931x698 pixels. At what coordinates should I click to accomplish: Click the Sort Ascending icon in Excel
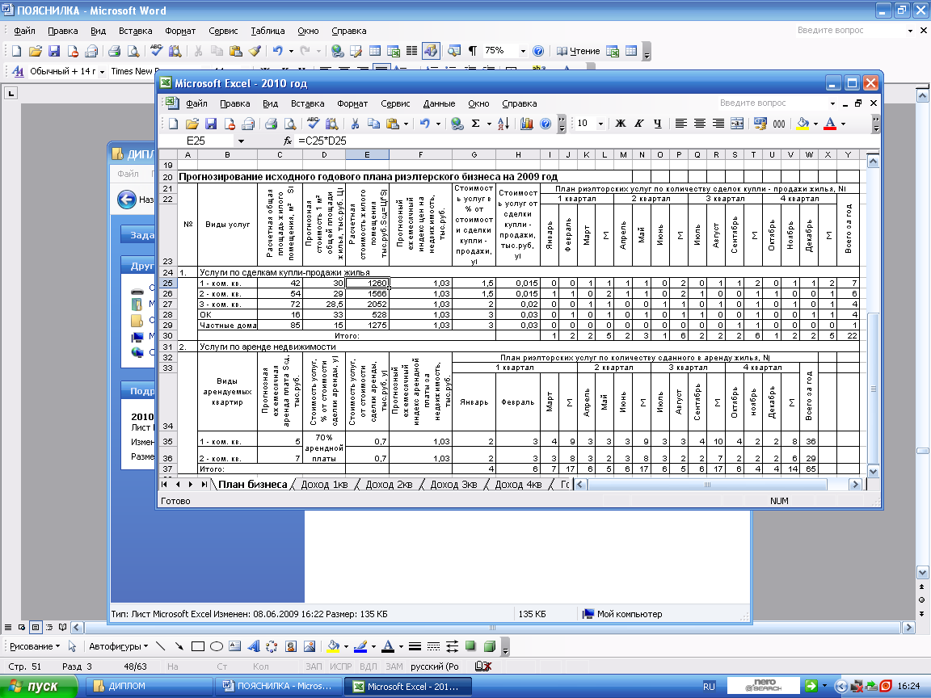502,124
